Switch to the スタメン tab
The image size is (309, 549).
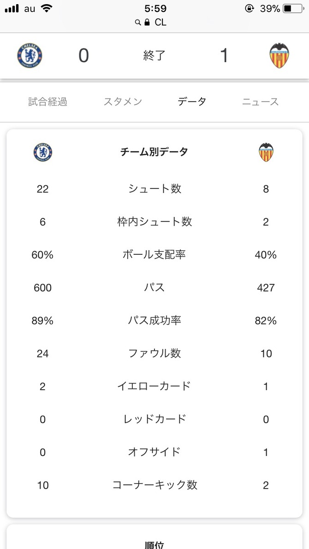pyautogui.click(x=123, y=102)
